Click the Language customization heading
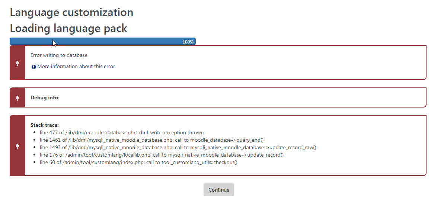Image resolution: width=431 pixels, height=202 pixels. [x=71, y=12]
